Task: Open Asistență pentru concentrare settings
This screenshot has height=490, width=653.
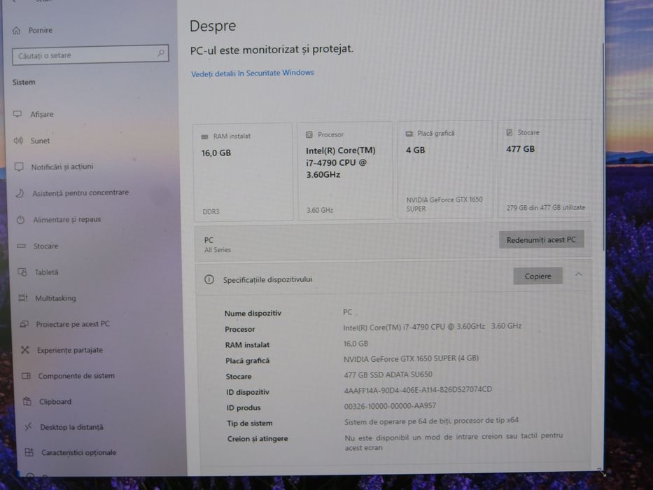Action: 80,193
